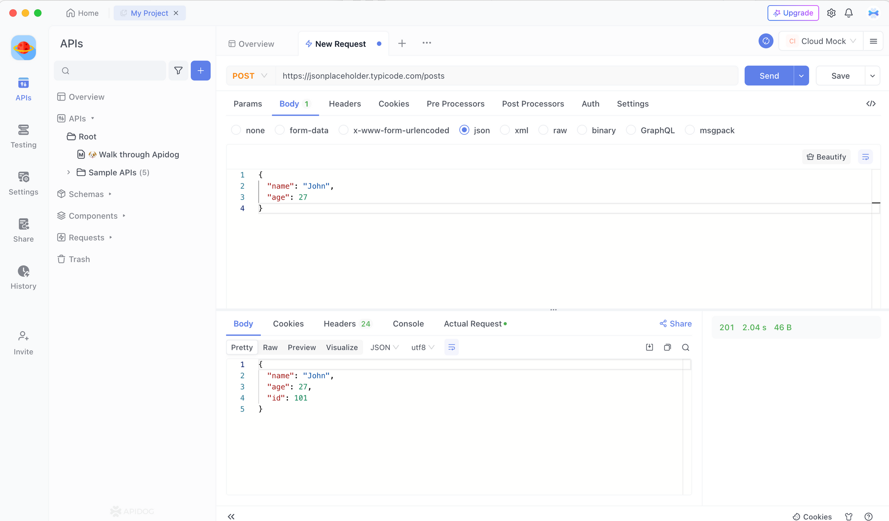The height and width of the screenshot is (521, 889).
Task: Select the binary body type
Action: (x=597, y=130)
